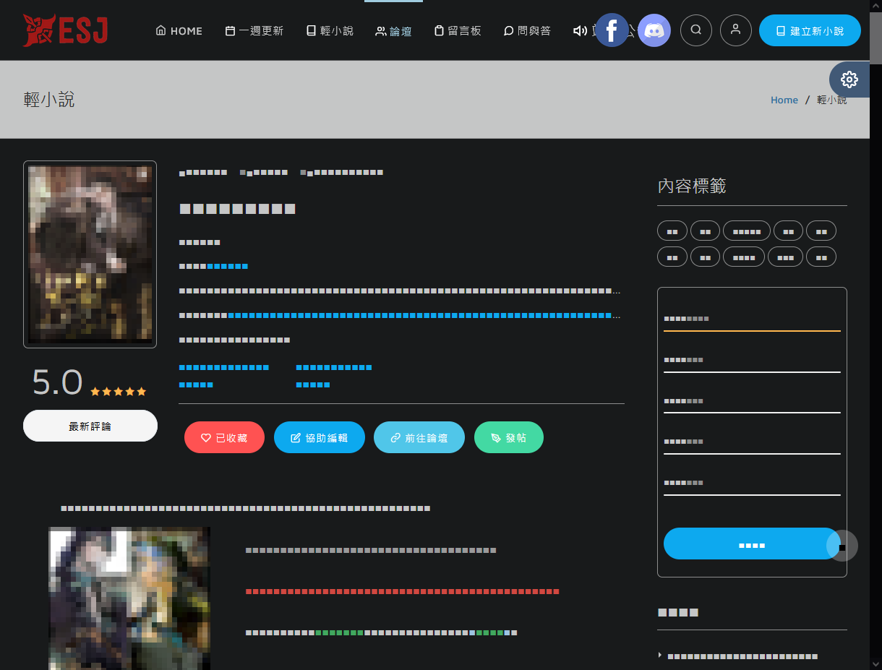Click the 建立新小說 button

point(810,31)
